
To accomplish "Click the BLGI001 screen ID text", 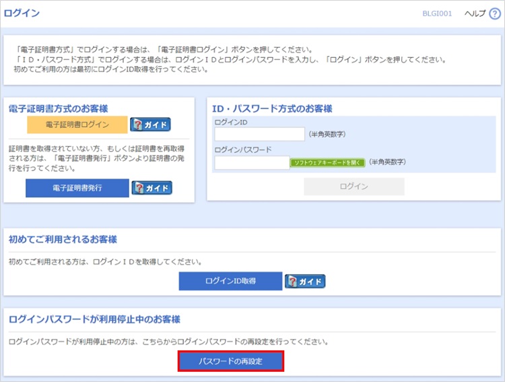I will [442, 14].
